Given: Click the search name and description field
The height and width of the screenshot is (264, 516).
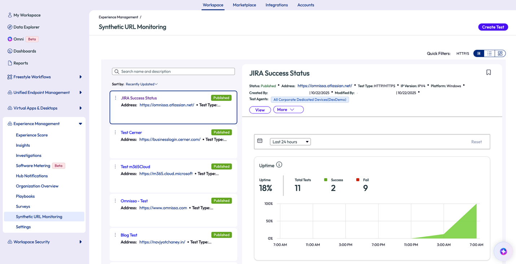Looking at the screenshot, I should pyautogui.click(x=177, y=72).
